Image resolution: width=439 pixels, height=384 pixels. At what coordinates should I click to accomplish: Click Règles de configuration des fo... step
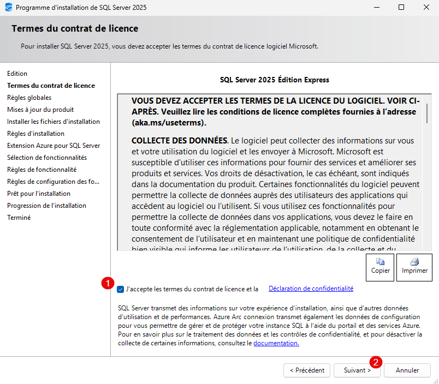53,182
